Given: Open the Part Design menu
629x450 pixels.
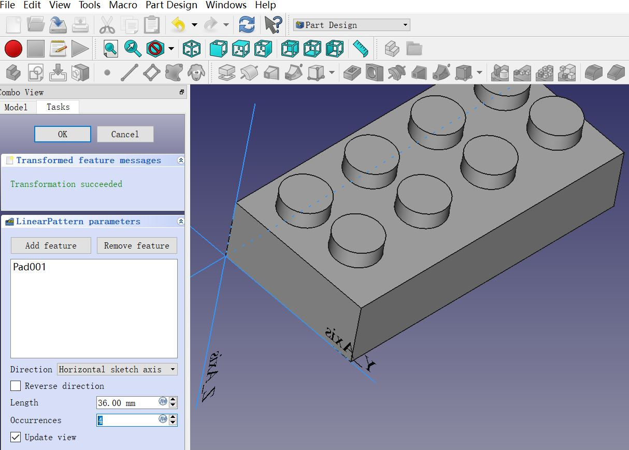Looking at the screenshot, I should click(171, 5).
